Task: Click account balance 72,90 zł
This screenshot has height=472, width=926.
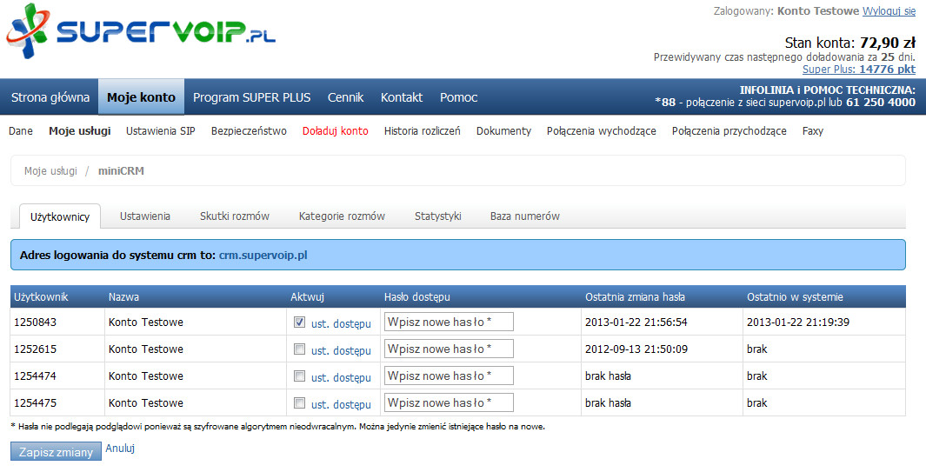Action: [888, 43]
